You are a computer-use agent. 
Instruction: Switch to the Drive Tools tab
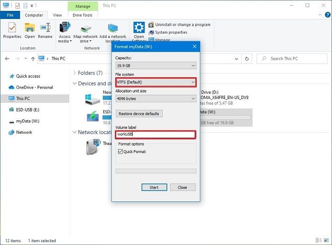coord(83,15)
